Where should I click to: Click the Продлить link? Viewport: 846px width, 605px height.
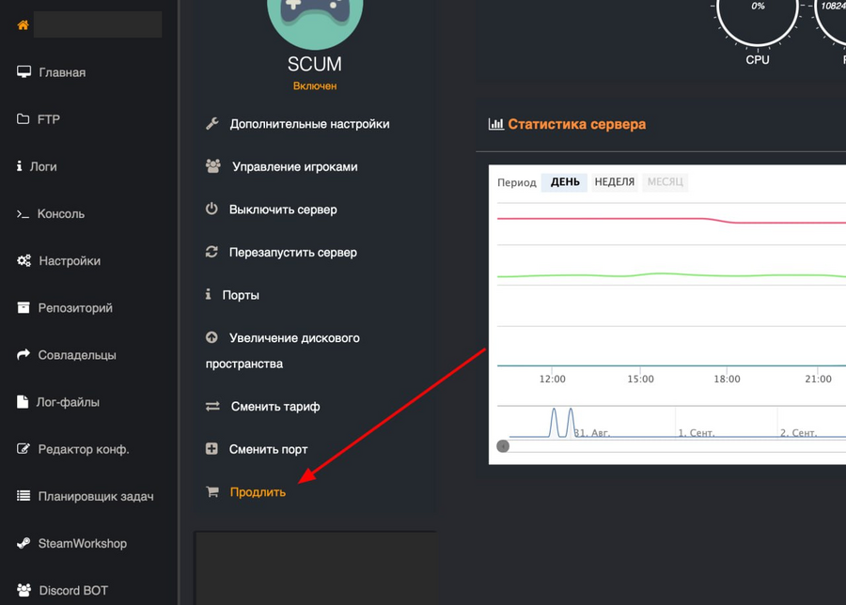[258, 492]
